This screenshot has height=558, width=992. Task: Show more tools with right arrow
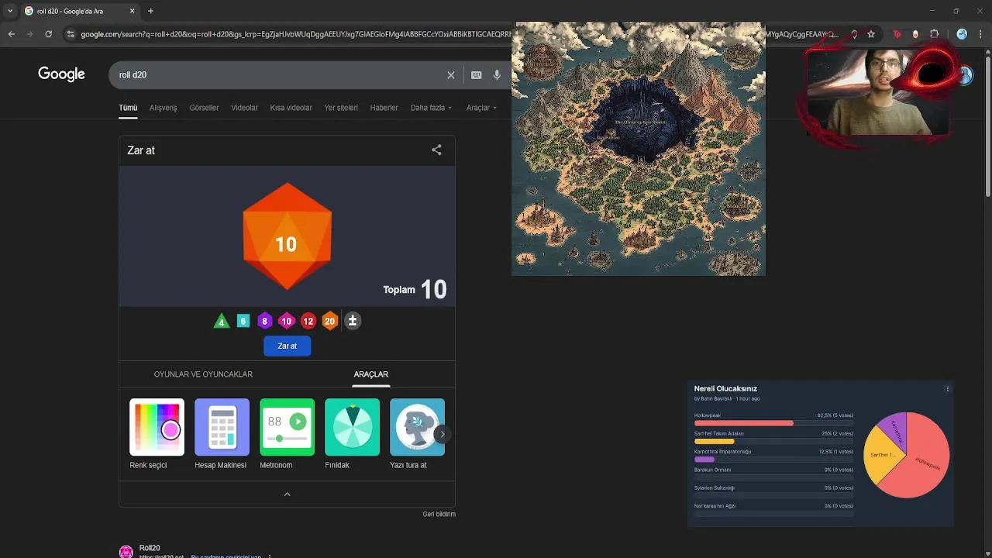point(442,434)
